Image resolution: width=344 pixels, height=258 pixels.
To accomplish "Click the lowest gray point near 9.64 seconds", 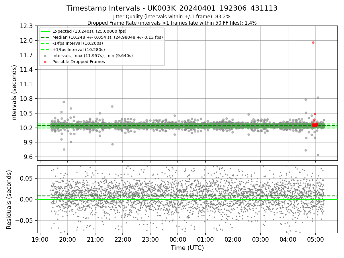I will 318,155.
